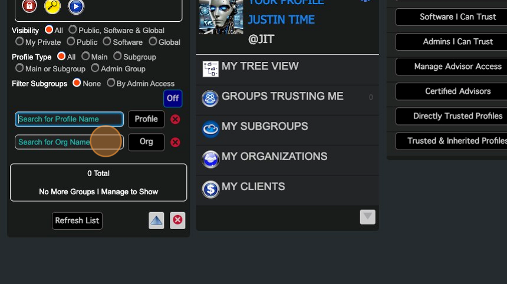The height and width of the screenshot is (284, 507).
Task: Select My Private visibility option
Action: click(19, 41)
